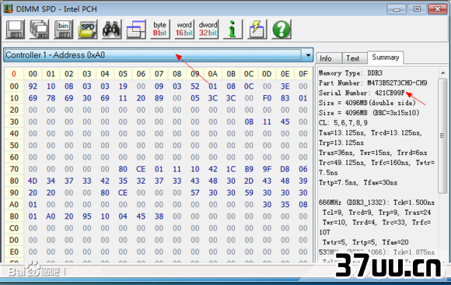The width and height of the screenshot is (451, 285).
Task: Click the DIMM SPD title bar app icon
Action: 9,9
